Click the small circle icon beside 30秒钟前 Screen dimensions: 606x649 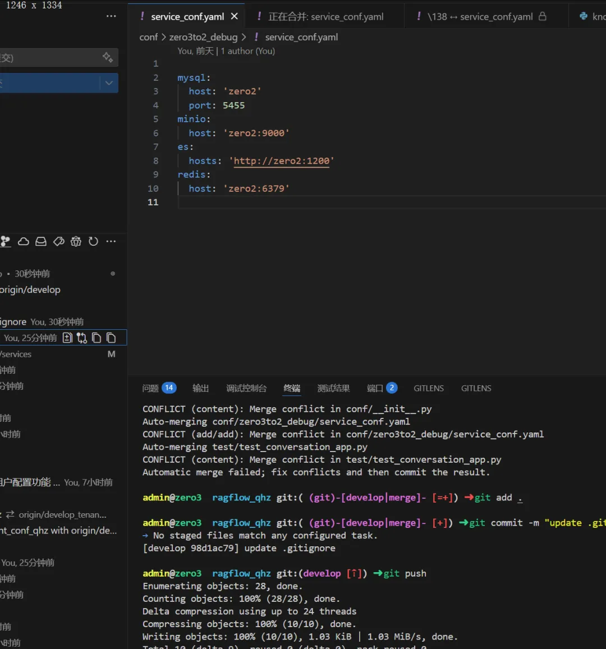coord(113,274)
